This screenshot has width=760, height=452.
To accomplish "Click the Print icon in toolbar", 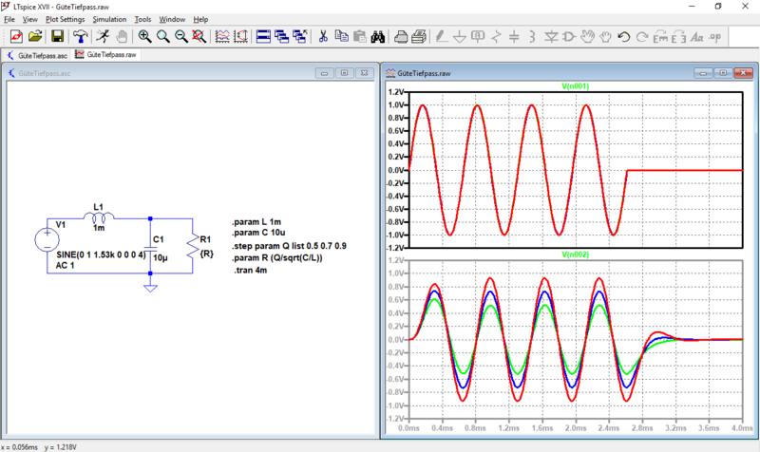I will click(x=401, y=37).
